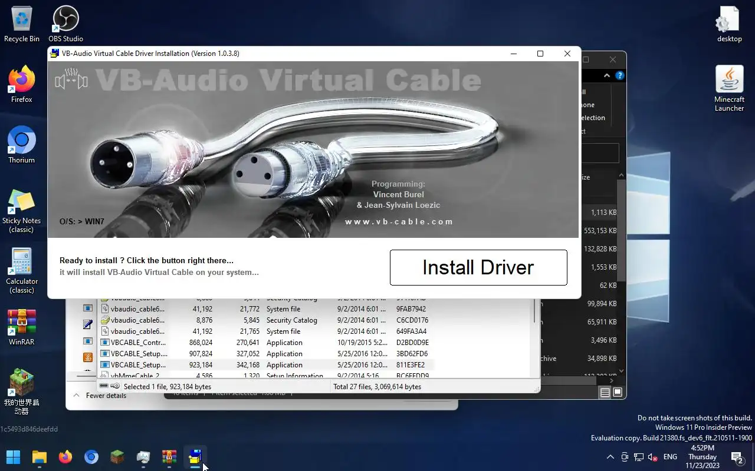Click the File Explorer vertical scrollbar down arrow

point(621,372)
